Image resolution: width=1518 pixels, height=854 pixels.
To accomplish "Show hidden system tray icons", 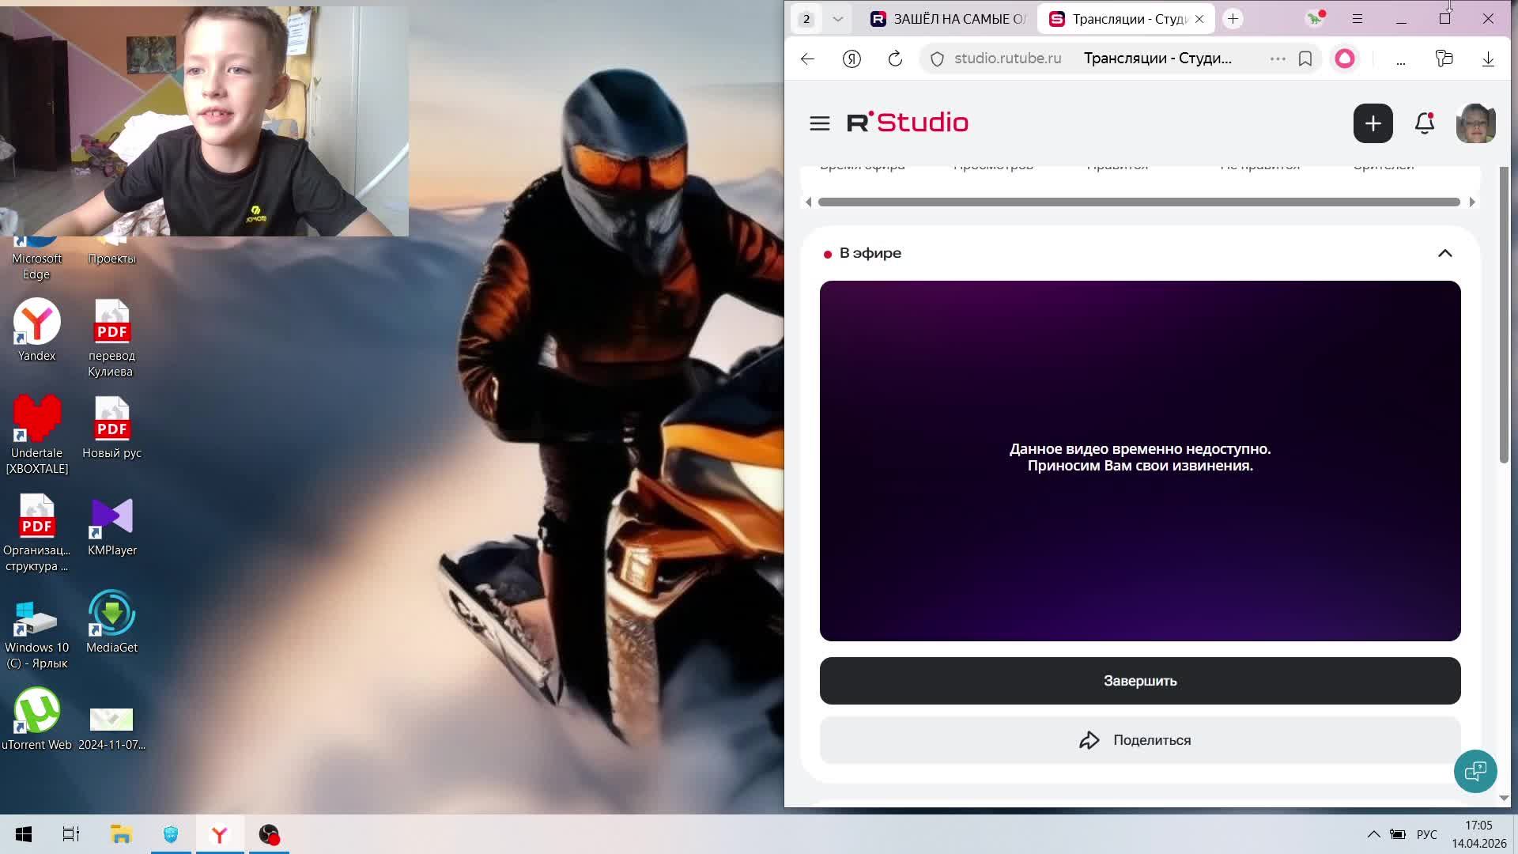I will [1373, 834].
